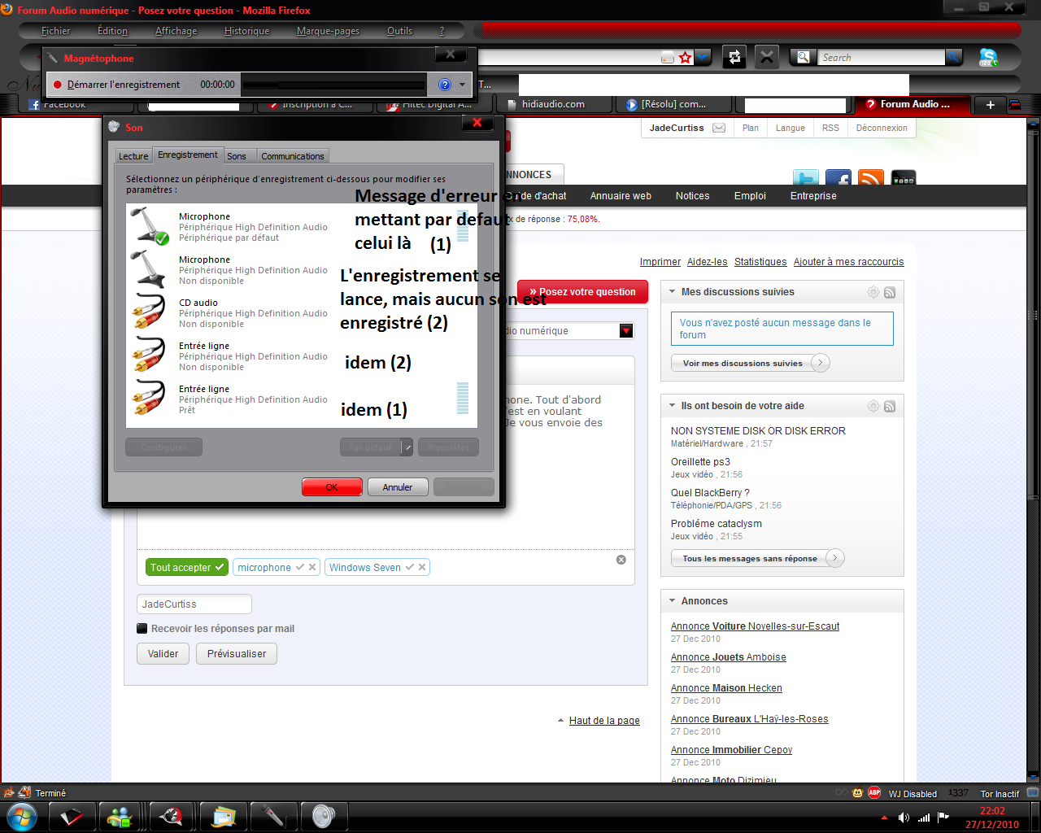Click the JadeCurtiss username field
1041x833 pixels.
pyautogui.click(x=194, y=604)
